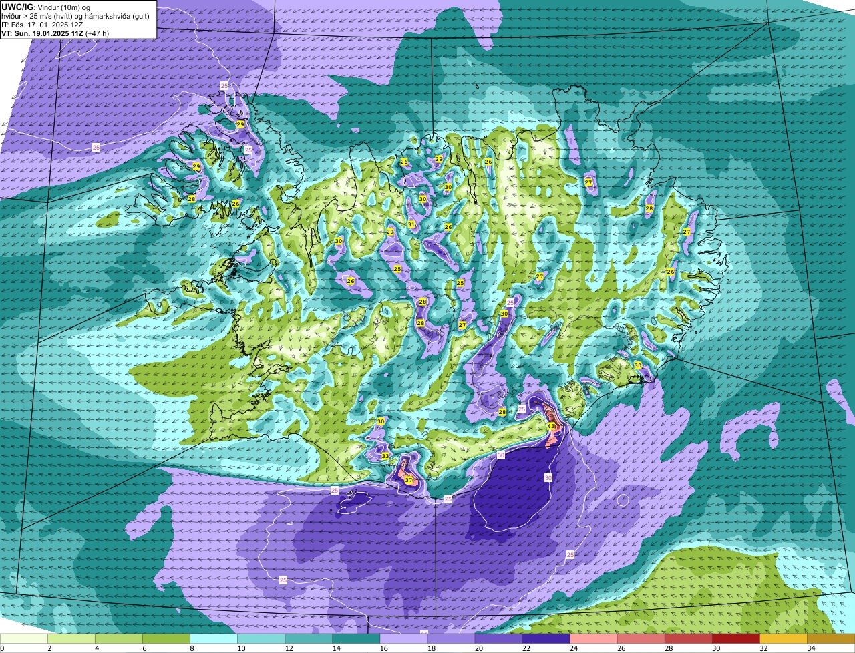The width and height of the screenshot is (855, 653).
Task: Click the legend scale number 32
Action: 763,648
